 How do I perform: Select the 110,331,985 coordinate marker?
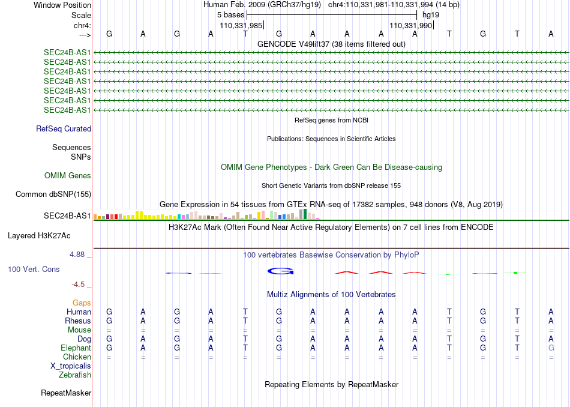click(x=241, y=25)
